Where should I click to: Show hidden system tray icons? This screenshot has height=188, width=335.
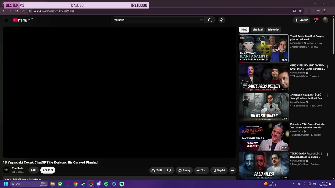click(293, 184)
